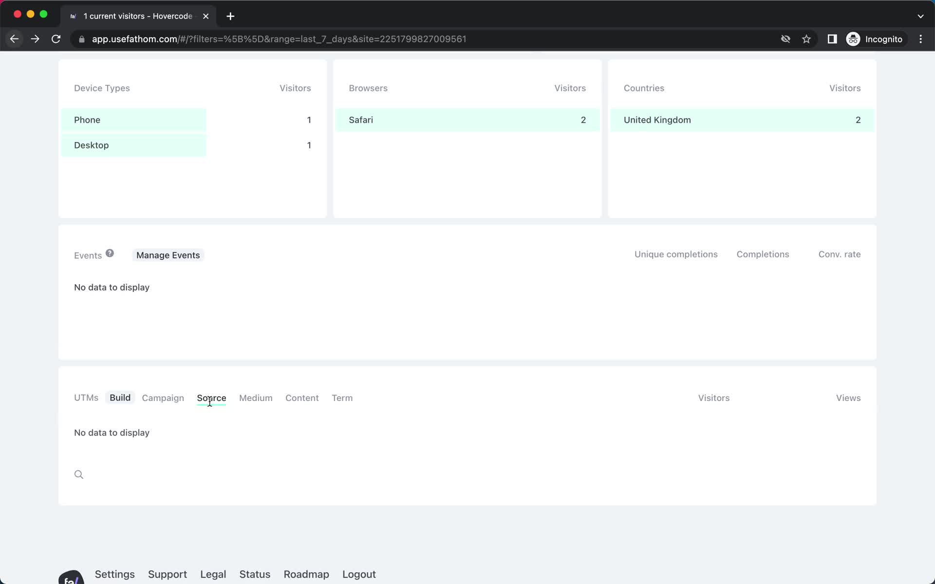
Task: Open a new browser tab
Action: tap(230, 16)
